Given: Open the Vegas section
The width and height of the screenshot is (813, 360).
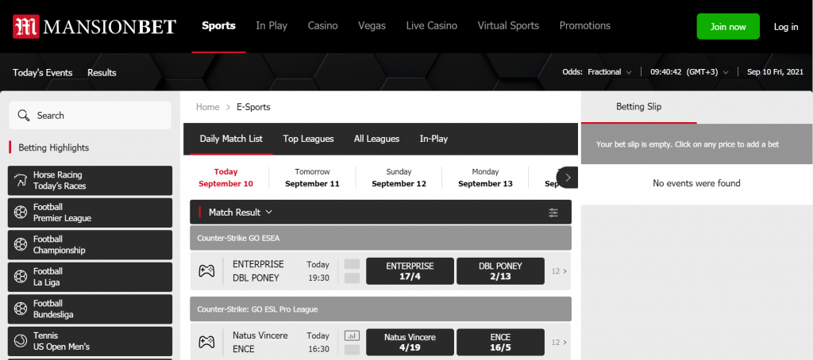Looking at the screenshot, I should tap(372, 26).
